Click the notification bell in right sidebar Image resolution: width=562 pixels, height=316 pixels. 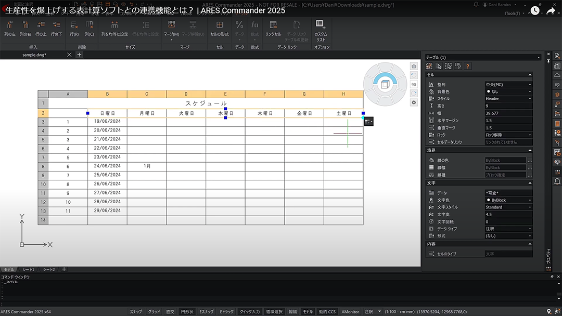[x=557, y=181]
